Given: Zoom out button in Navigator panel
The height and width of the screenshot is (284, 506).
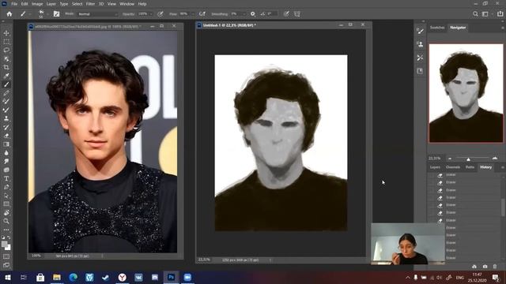Looking at the screenshot, I should (450, 159).
